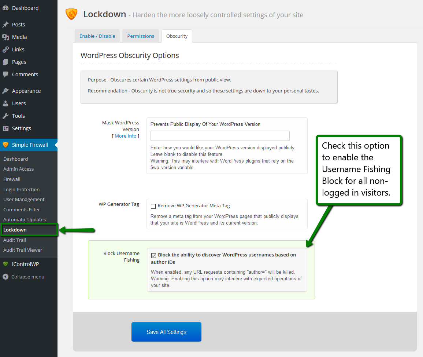
Task: Uncheck Block username discovery checkbox
Action: click(153, 255)
